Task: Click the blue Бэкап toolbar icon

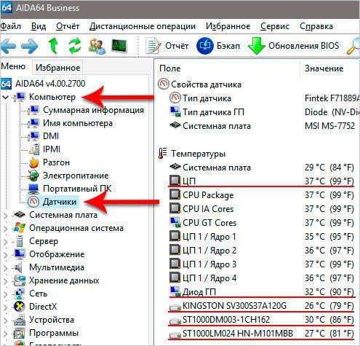Action: pos(205,46)
